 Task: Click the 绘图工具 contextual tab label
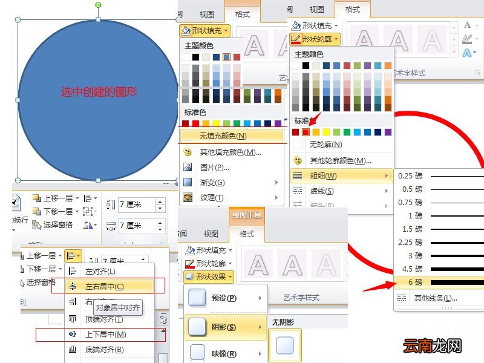click(247, 215)
